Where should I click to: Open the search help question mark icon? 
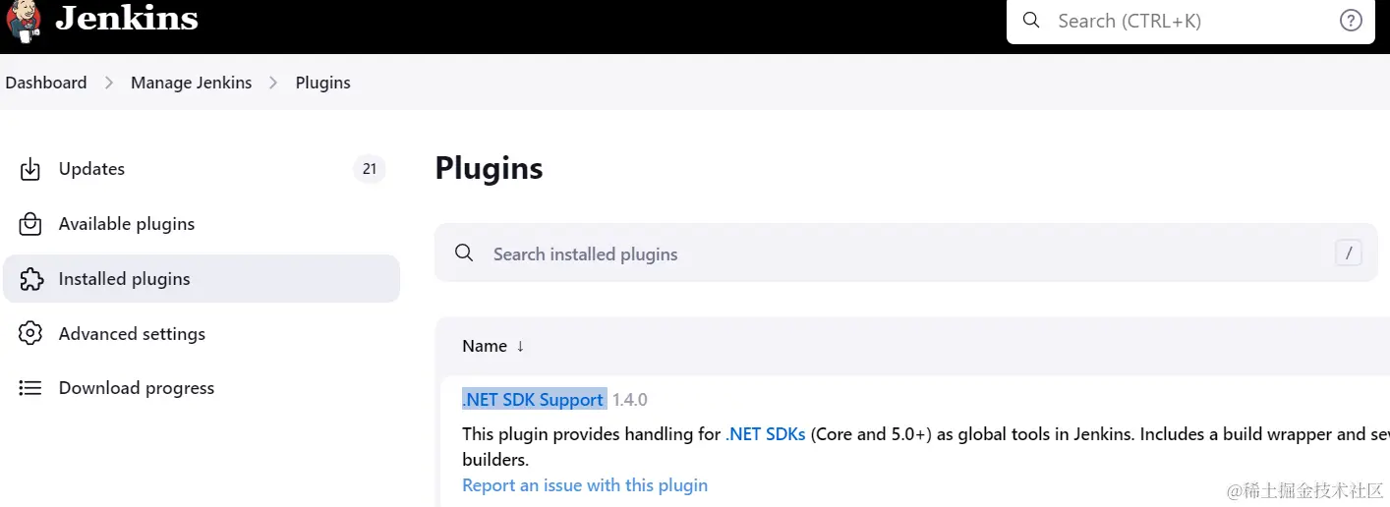(1351, 21)
